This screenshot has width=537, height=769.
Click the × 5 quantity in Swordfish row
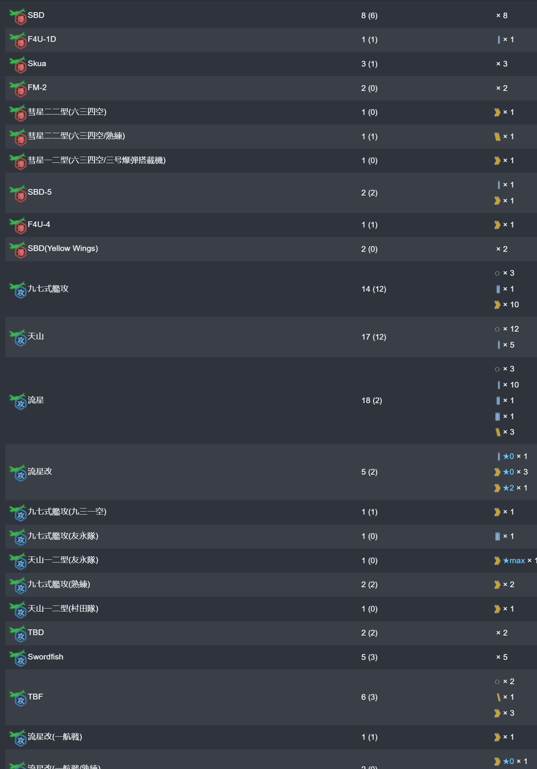502,657
